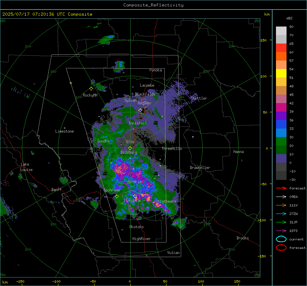The image size is (307, 286).
Task: Click the isolated echo cell below Ponoka label
Action: pyautogui.click(x=119, y=66)
